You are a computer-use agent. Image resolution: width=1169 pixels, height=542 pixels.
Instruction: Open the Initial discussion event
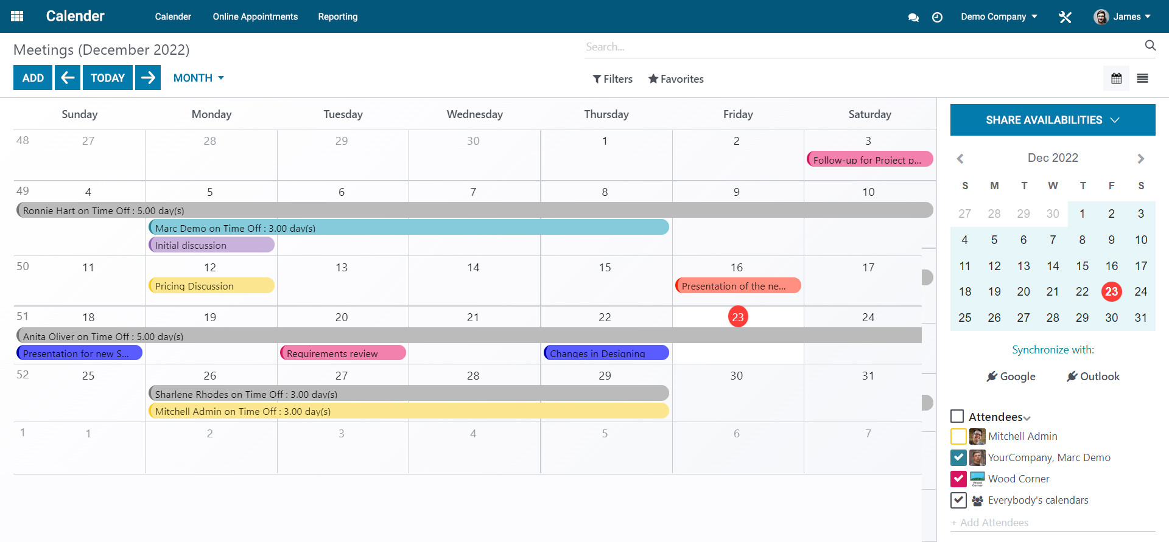(211, 245)
